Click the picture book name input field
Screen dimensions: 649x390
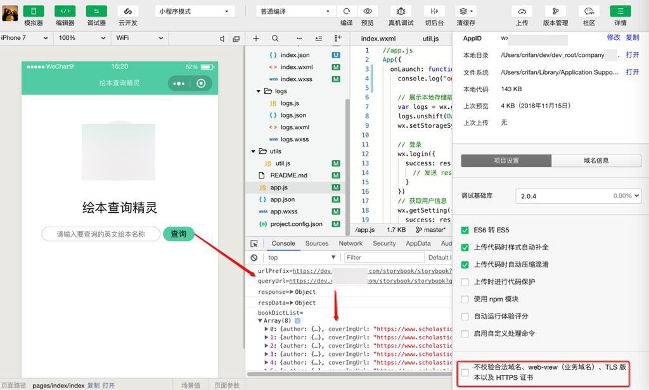pyautogui.click(x=101, y=234)
